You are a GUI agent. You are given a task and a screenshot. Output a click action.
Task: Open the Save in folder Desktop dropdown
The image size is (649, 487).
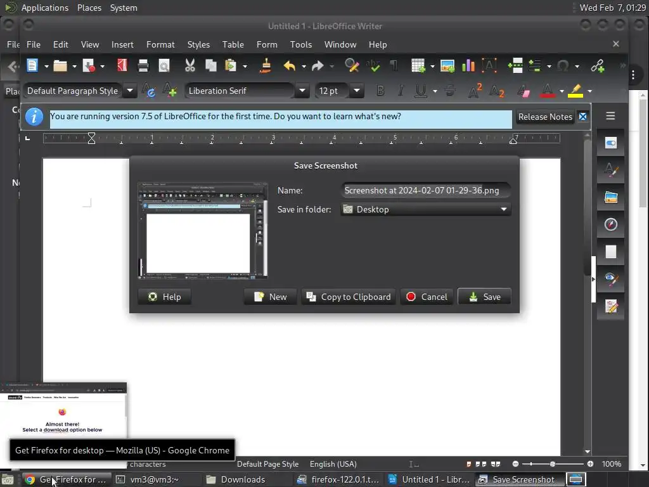426,209
